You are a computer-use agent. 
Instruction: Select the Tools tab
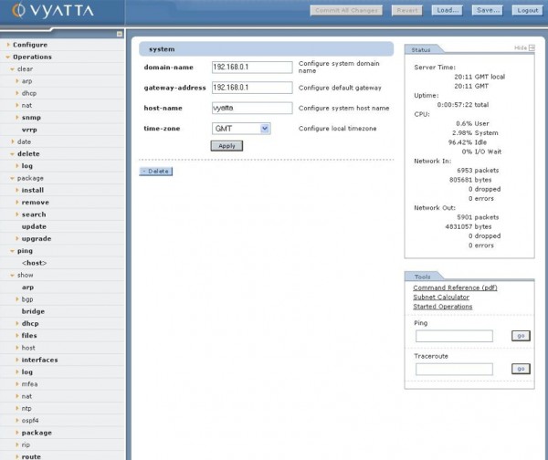point(422,277)
